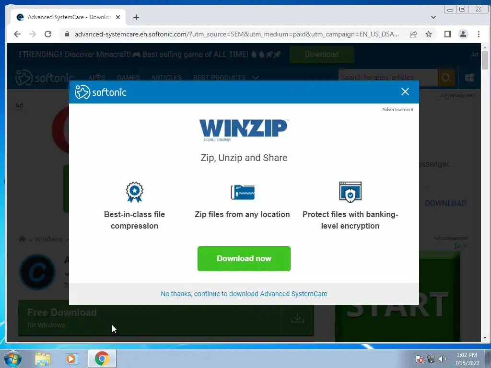Open GAMES menu in Softonic navigation

point(128,78)
